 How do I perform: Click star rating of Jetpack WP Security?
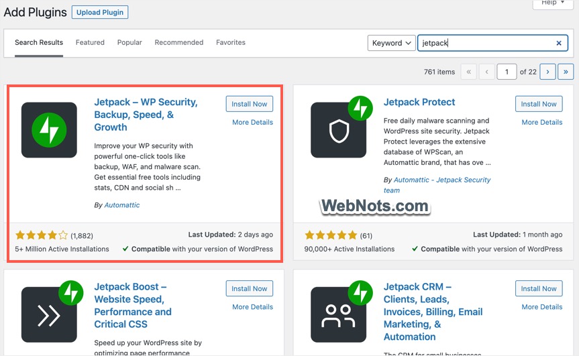click(42, 235)
